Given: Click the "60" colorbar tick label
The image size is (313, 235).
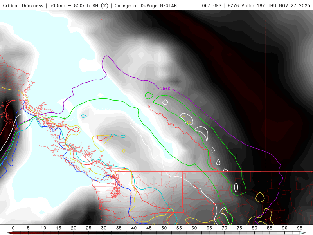Looking at the screenshot, I should (x=194, y=228).
